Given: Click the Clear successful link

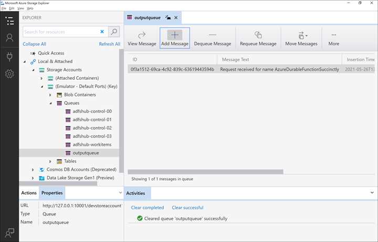Looking at the screenshot, I should 187,207.
